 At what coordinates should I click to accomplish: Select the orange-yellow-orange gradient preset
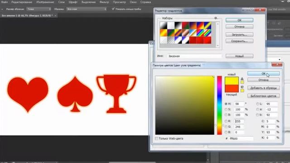click(164, 33)
